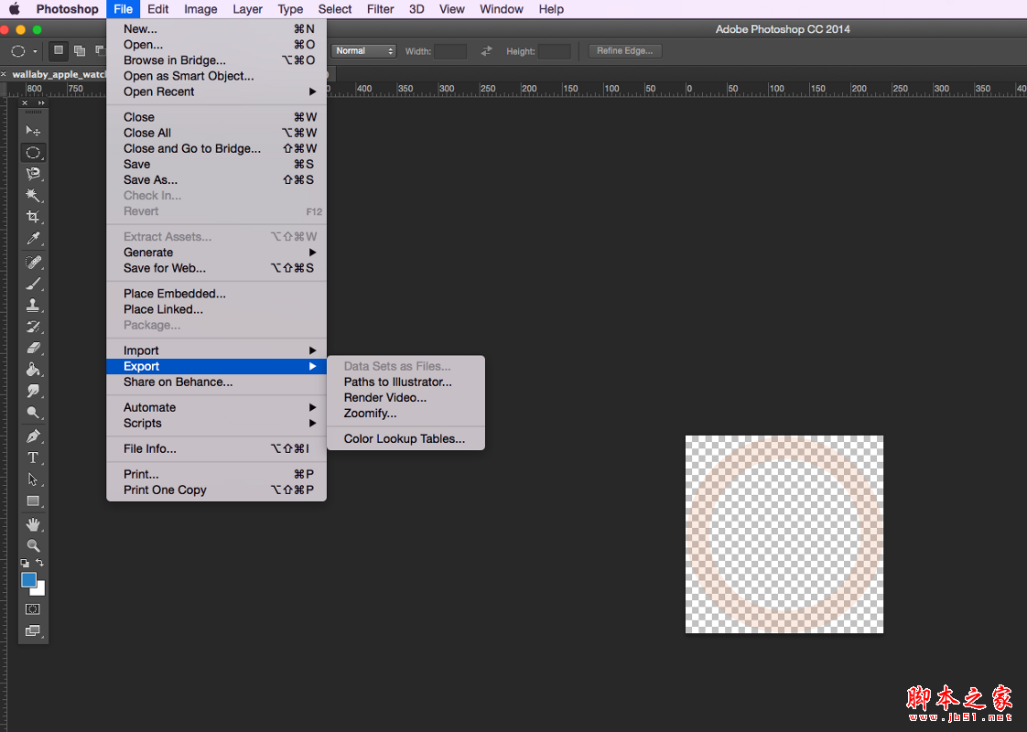Viewport: 1027px width, 732px height.
Task: Choose the Horizontal Type tool
Action: click(33, 457)
